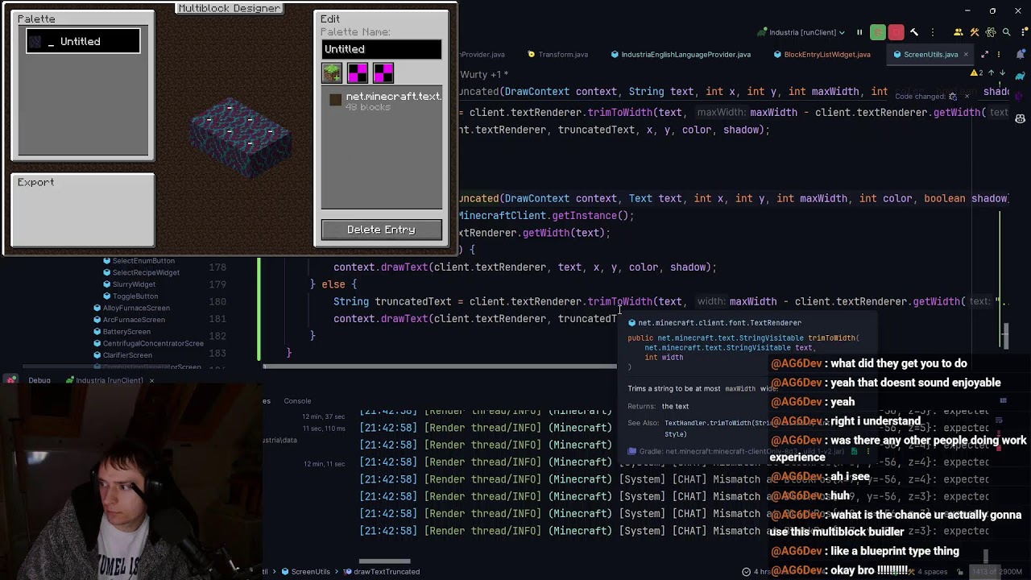Open the Console tab in debug panel
This screenshot has height=580, width=1031.
point(297,400)
